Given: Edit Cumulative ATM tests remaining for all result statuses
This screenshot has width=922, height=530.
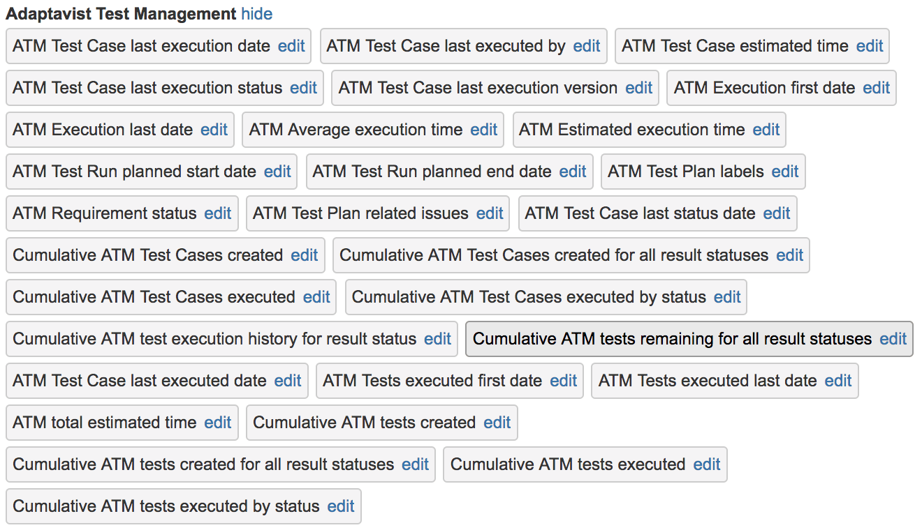Looking at the screenshot, I should click(893, 339).
